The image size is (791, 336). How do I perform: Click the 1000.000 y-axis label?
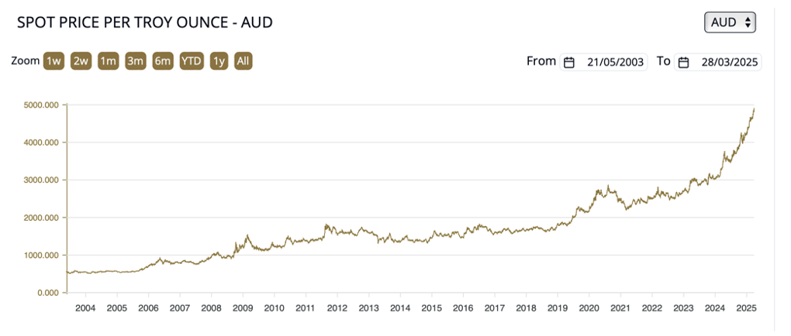pos(40,255)
